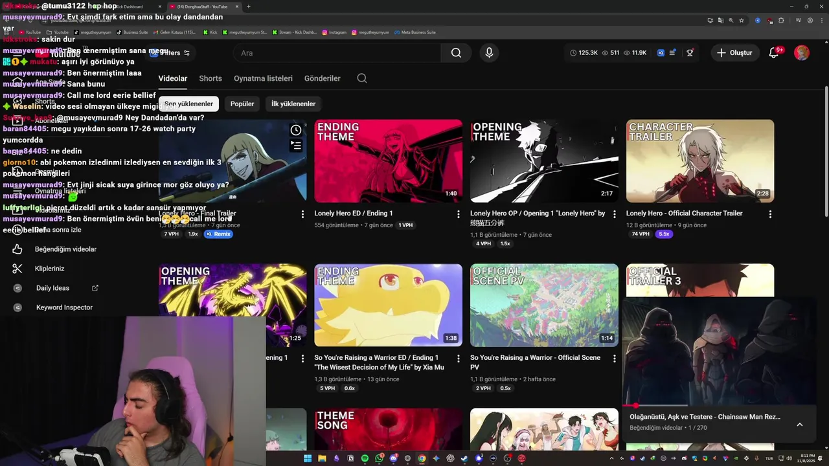
Task: Open the Daily Ideas sidebar link
Action: click(x=52, y=288)
